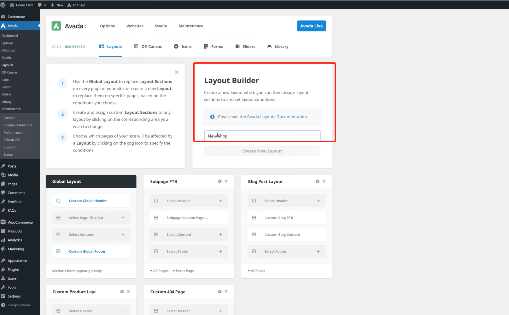Screen dimensions: 509x315
Task: Open comments bubble in admin bar
Action: pos(42,5)
